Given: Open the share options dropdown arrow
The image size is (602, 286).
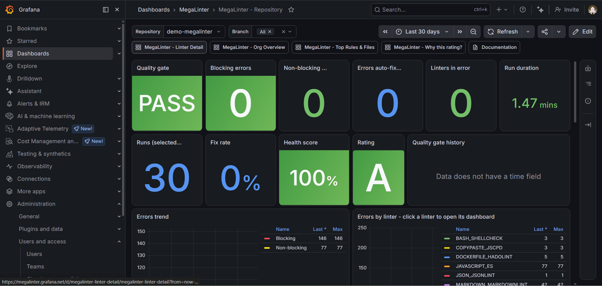Looking at the screenshot, I should (x=559, y=32).
